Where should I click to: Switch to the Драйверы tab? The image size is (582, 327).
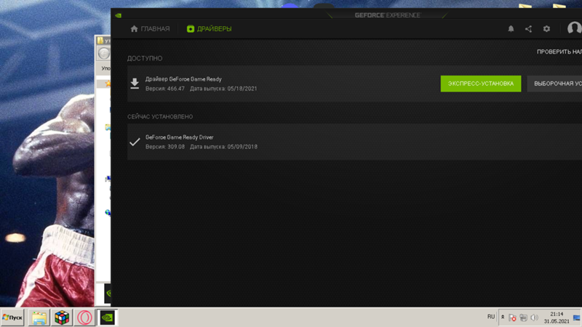209,29
